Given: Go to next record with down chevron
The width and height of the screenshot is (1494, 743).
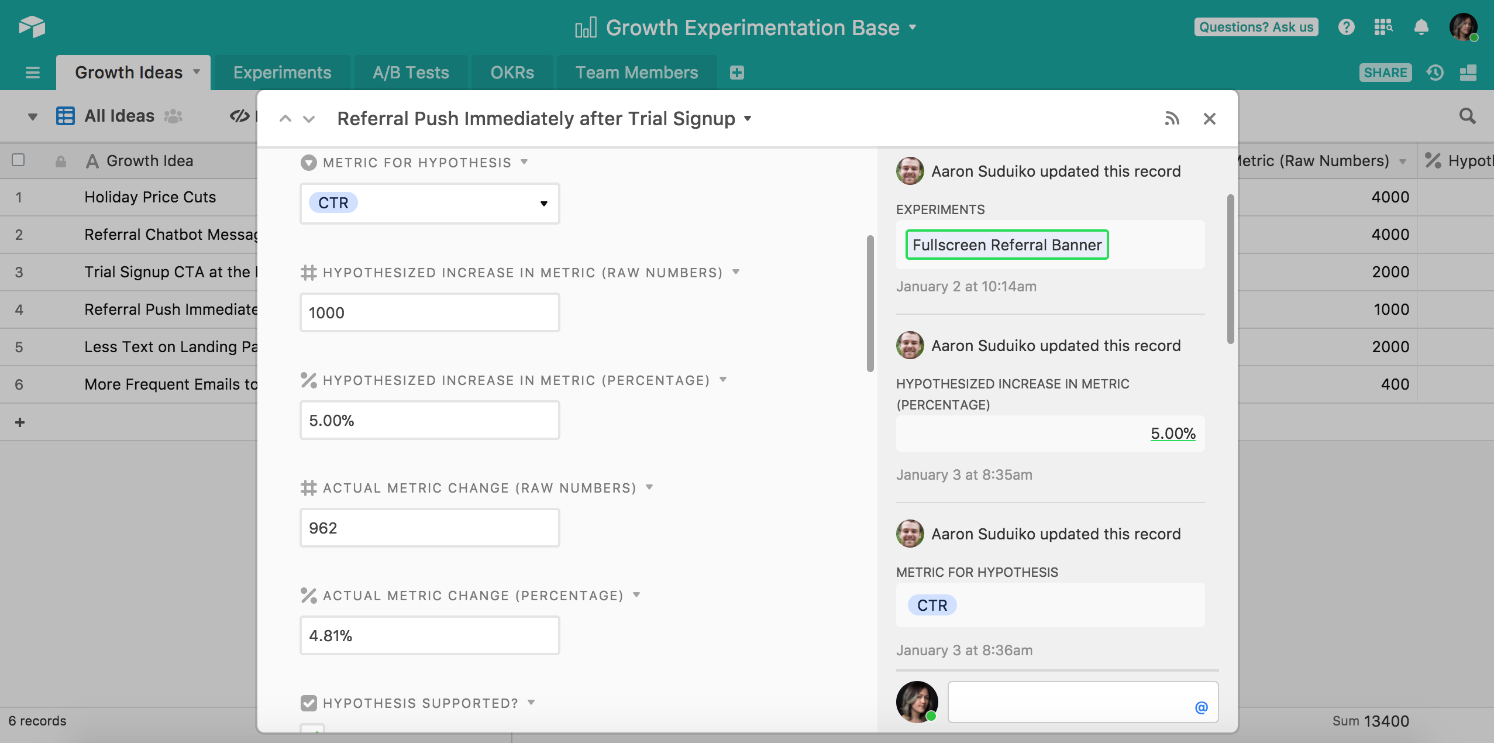Looking at the screenshot, I should click(309, 119).
